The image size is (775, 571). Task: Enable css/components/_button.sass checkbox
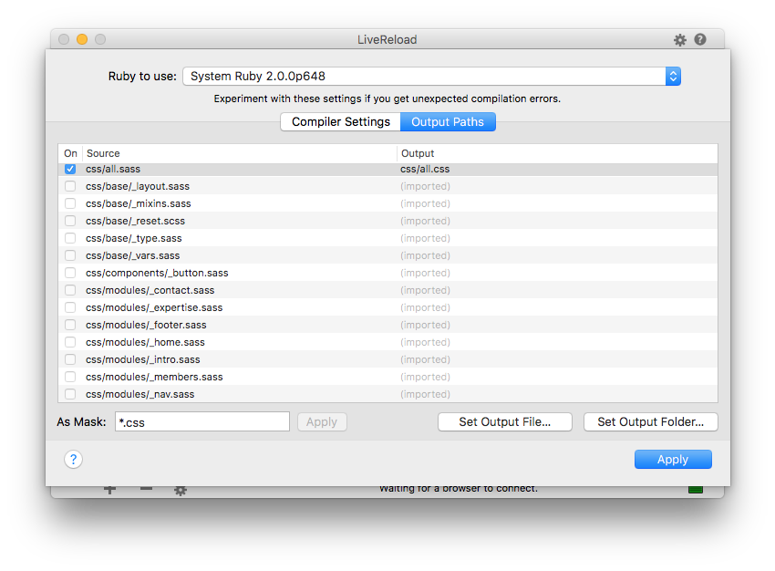point(70,273)
